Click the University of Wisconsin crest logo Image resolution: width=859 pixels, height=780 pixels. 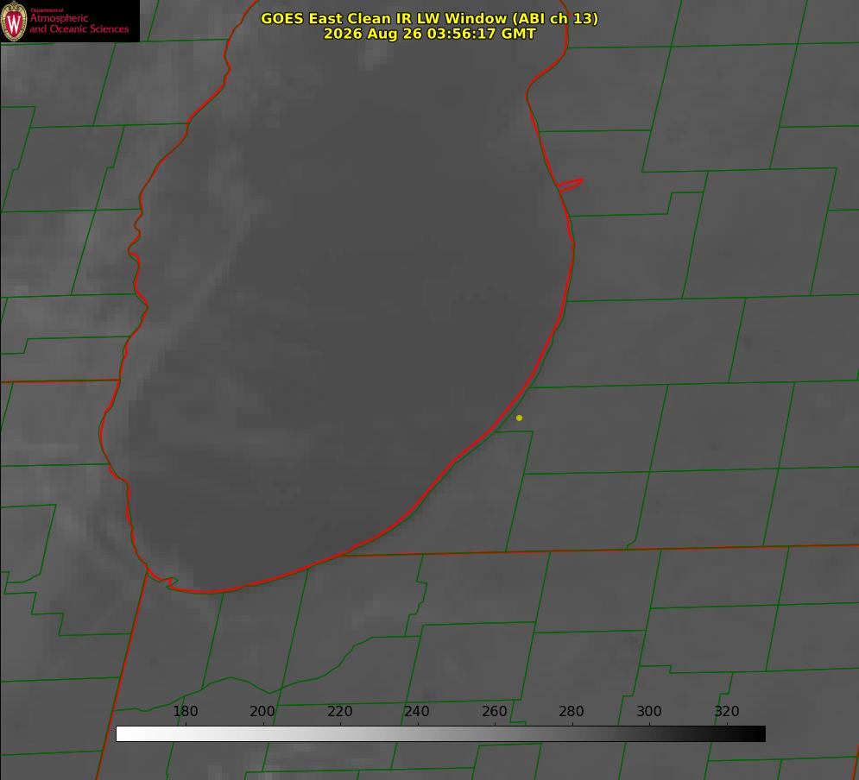tap(14, 21)
